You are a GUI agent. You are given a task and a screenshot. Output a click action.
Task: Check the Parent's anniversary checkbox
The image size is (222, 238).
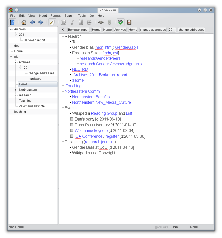click(72, 125)
